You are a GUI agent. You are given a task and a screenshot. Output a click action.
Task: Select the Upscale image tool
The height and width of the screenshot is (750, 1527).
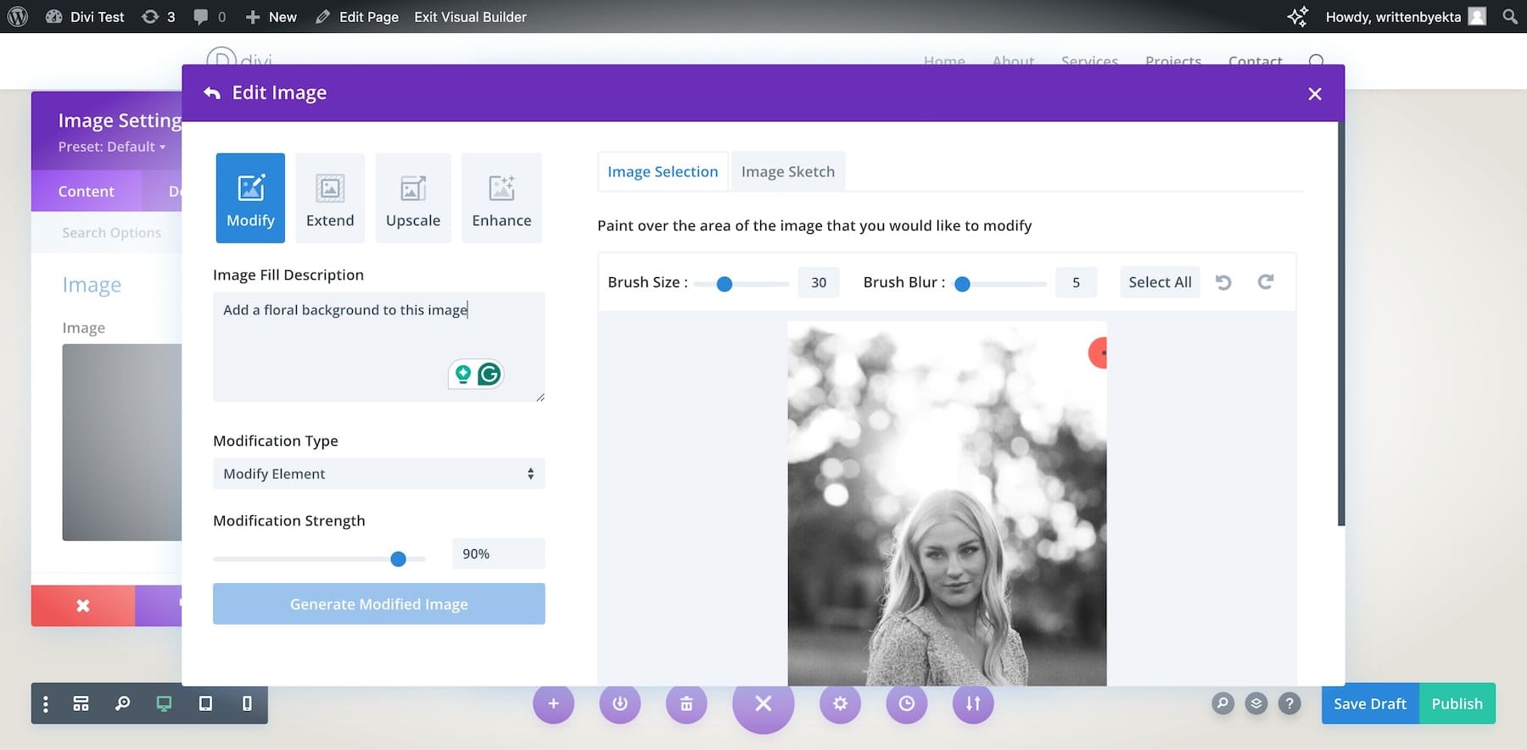(413, 197)
